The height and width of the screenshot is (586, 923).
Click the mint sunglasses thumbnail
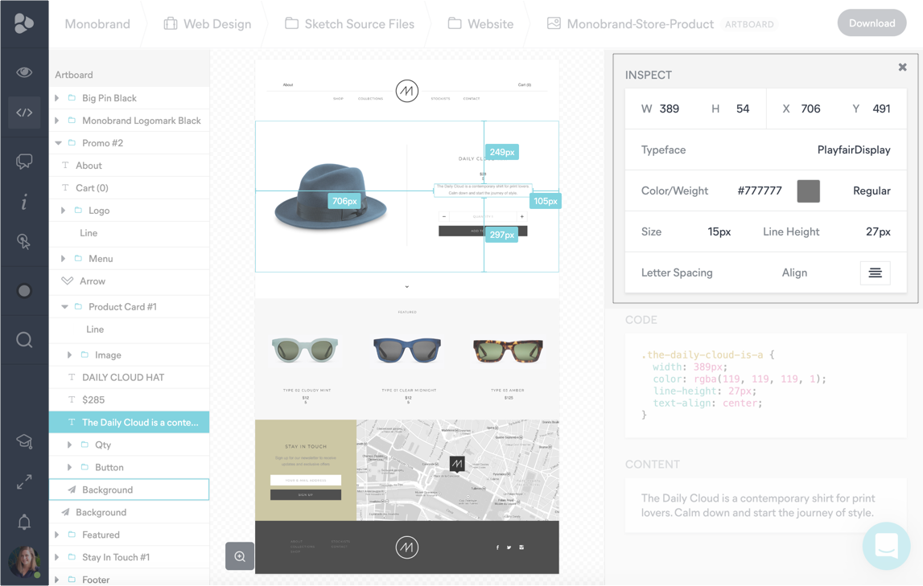(305, 350)
